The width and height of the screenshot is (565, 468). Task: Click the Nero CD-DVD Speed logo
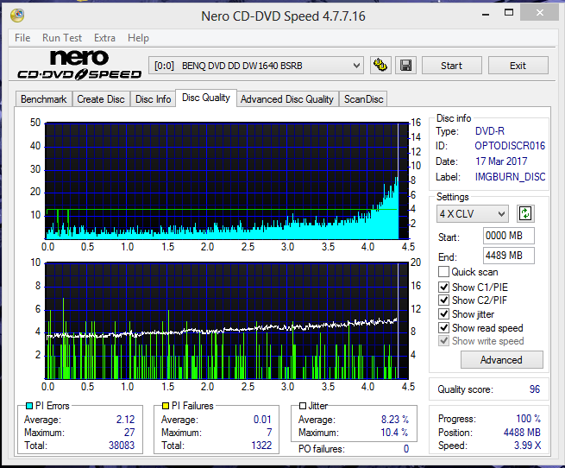(x=79, y=65)
